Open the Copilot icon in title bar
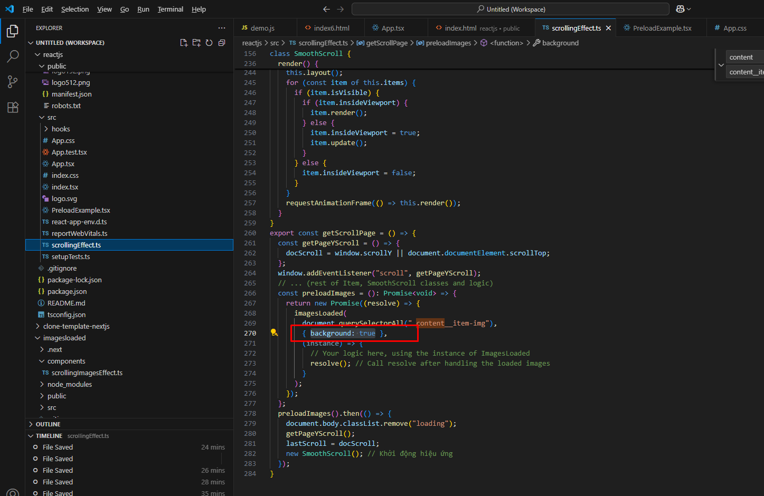764x496 pixels. [680, 9]
